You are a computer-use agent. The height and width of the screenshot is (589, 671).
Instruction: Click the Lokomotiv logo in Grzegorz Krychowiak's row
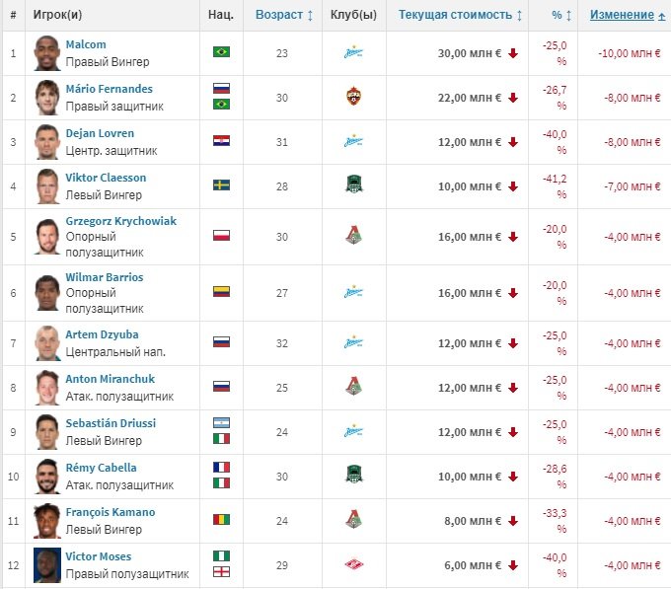(x=353, y=237)
